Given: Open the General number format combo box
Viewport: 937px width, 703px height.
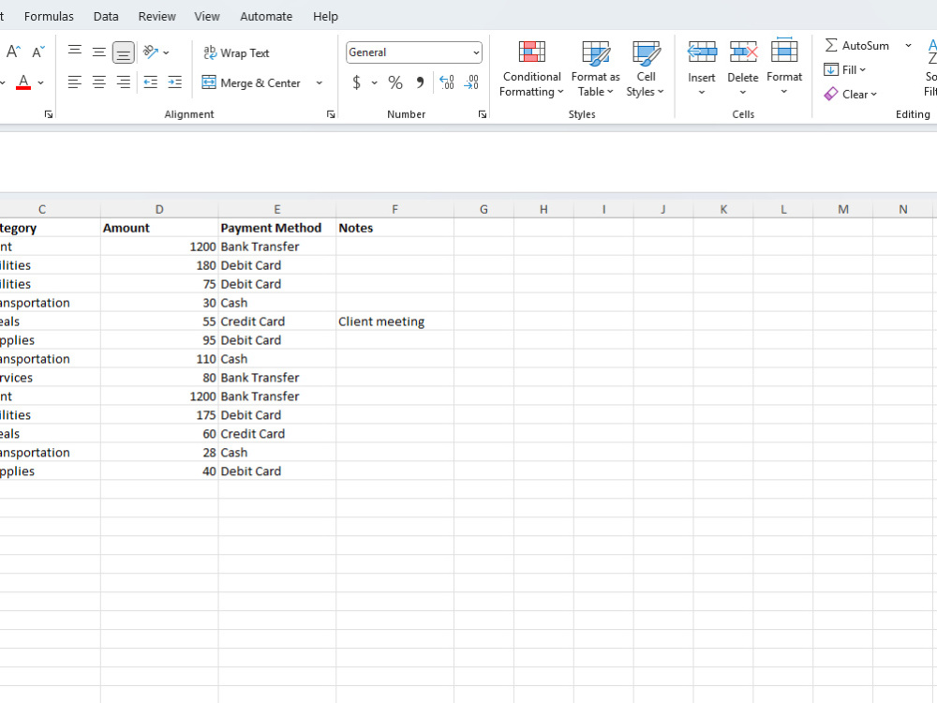Looking at the screenshot, I should click(413, 52).
